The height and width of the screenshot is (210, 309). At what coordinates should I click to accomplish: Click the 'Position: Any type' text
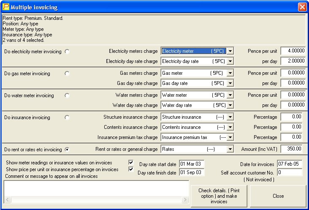pos(21,24)
